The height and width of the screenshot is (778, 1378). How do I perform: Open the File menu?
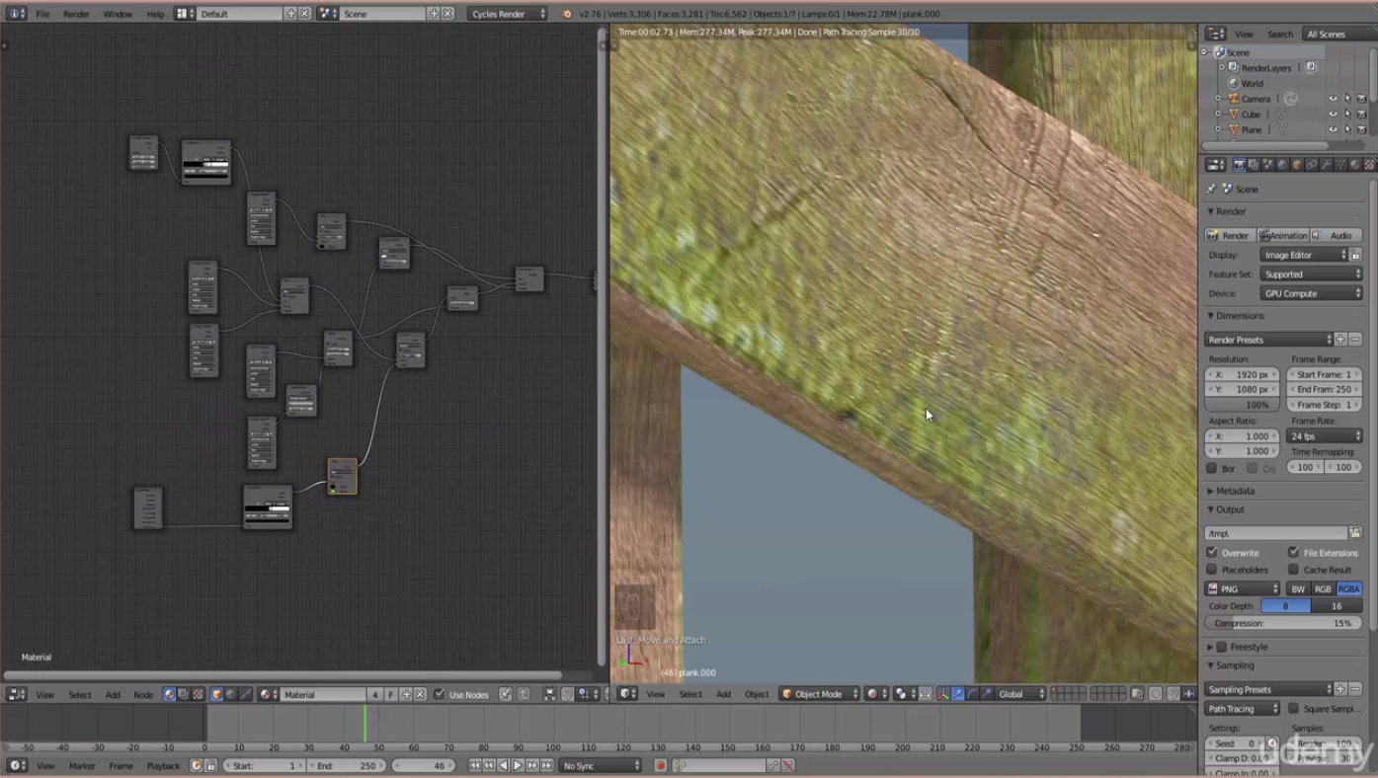click(x=42, y=14)
